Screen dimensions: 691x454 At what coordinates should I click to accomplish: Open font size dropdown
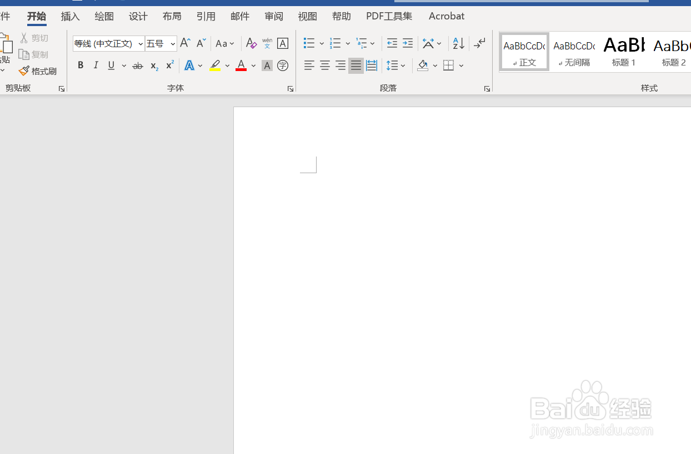click(x=173, y=43)
